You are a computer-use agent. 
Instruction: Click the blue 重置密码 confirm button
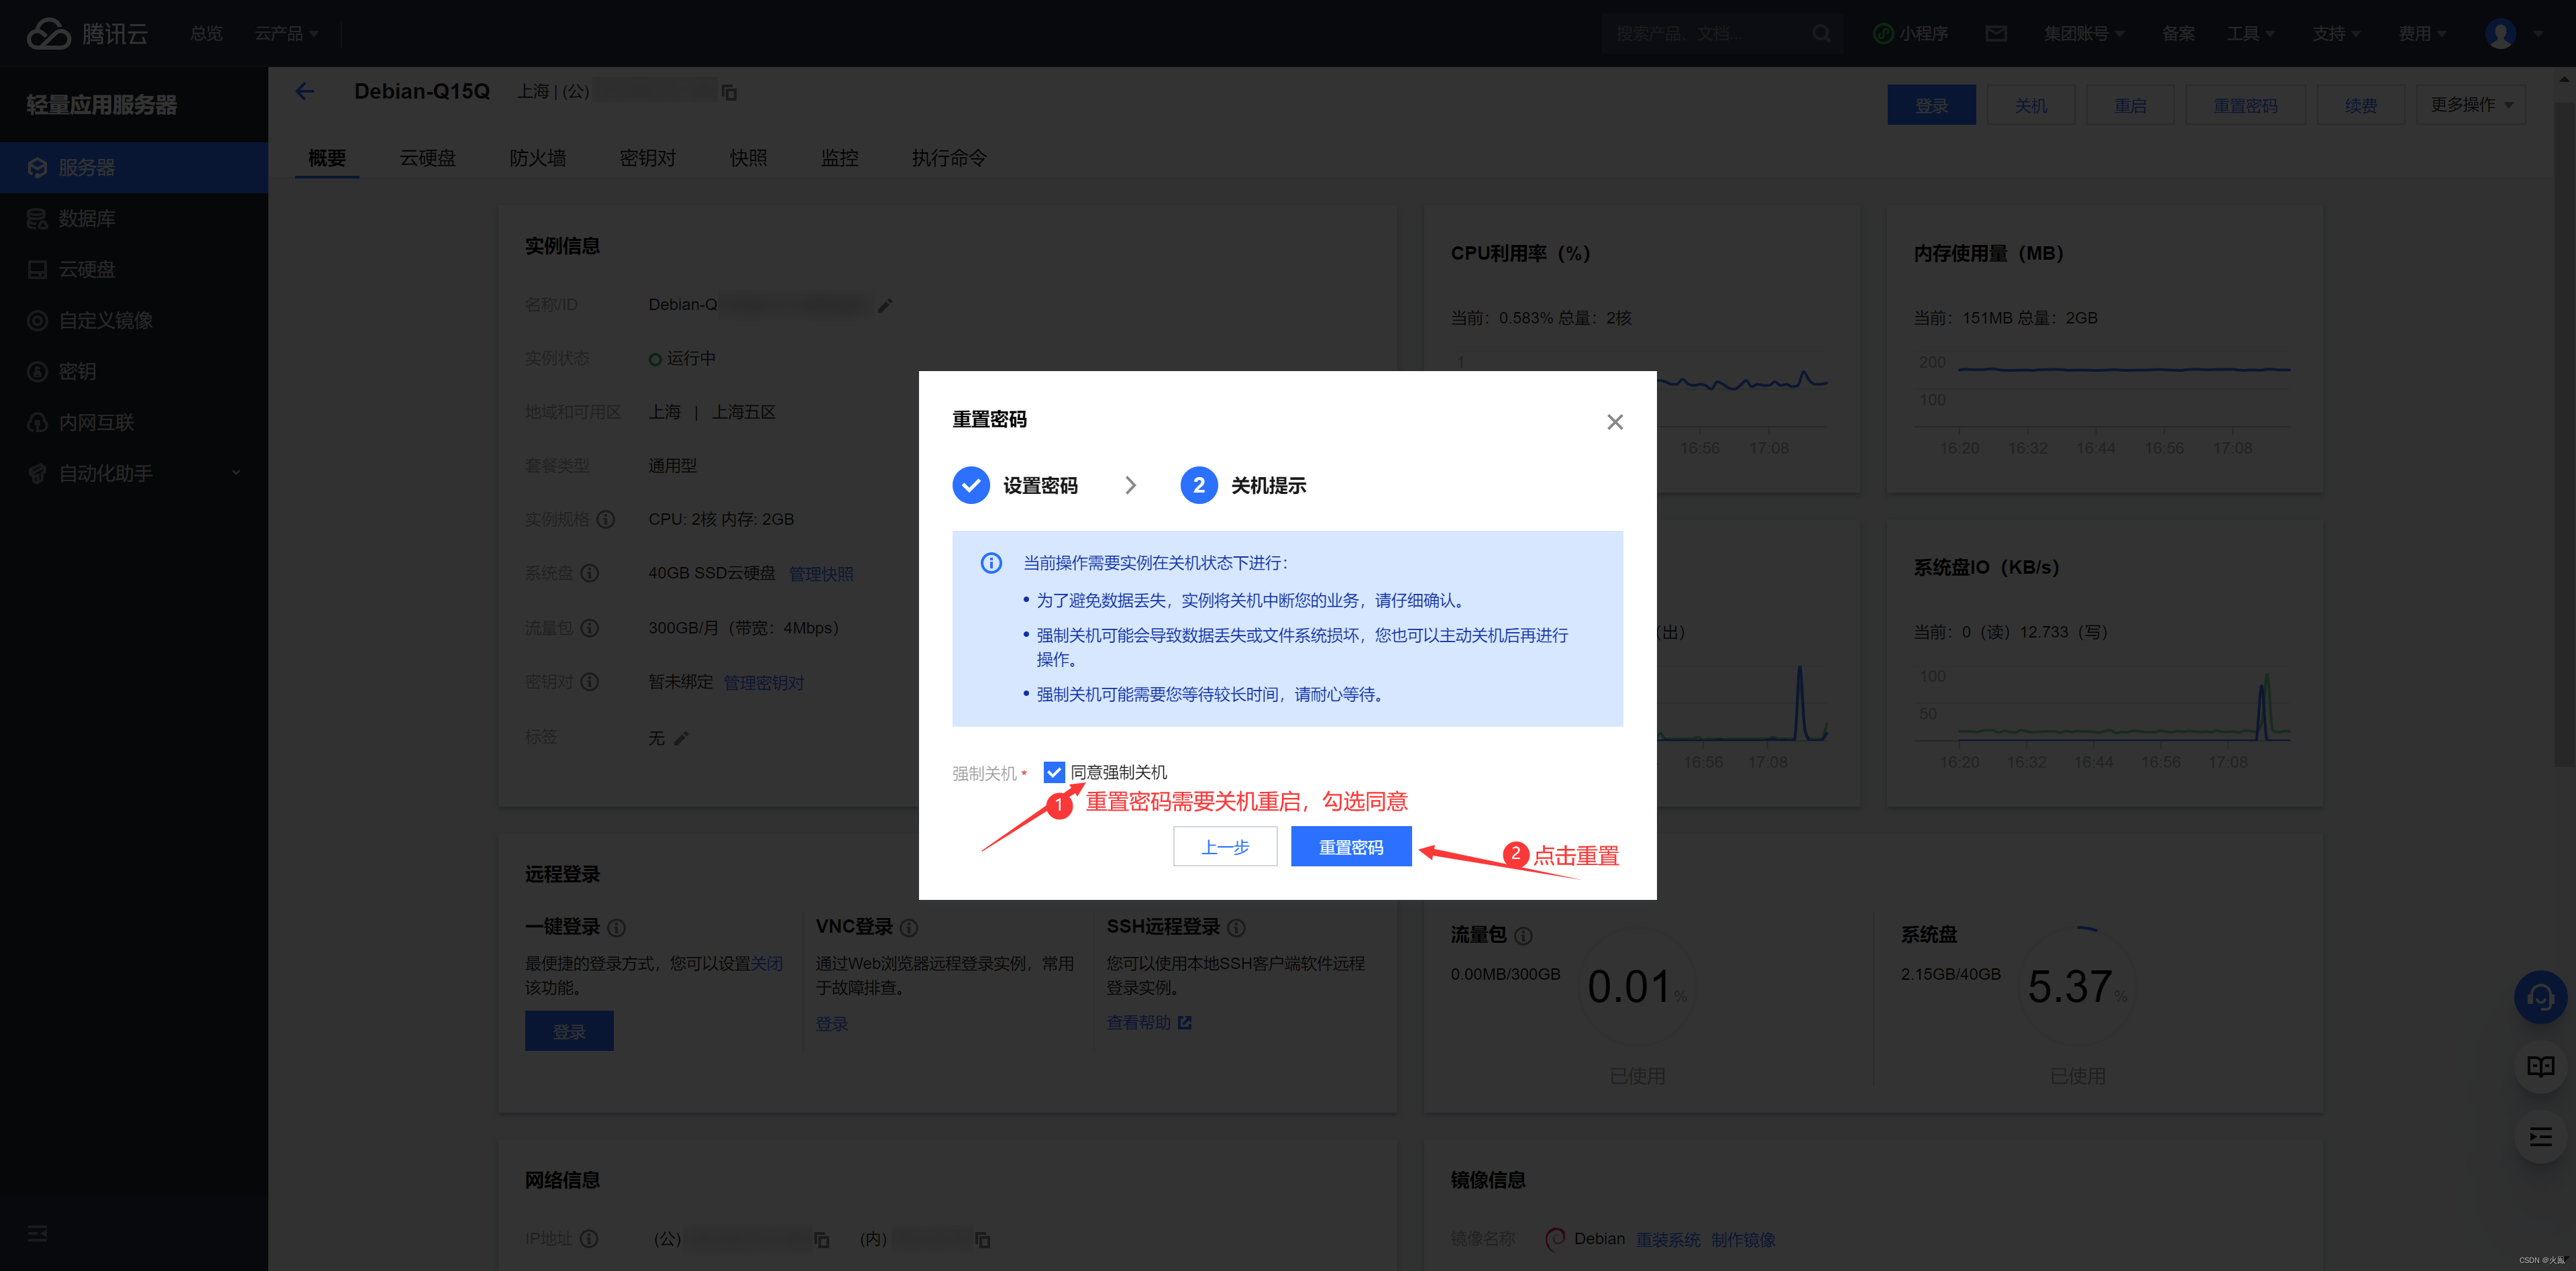point(1351,847)
